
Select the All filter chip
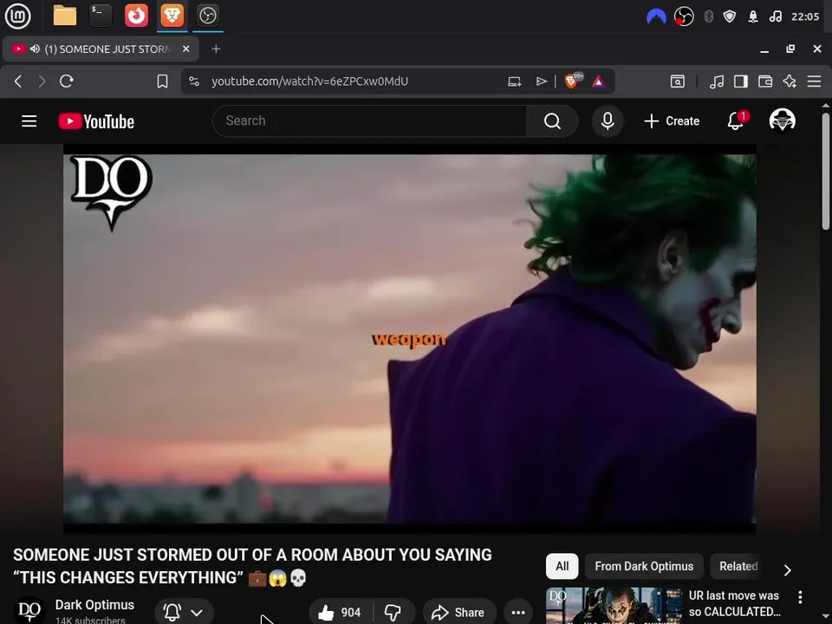(x=562, y=566)
